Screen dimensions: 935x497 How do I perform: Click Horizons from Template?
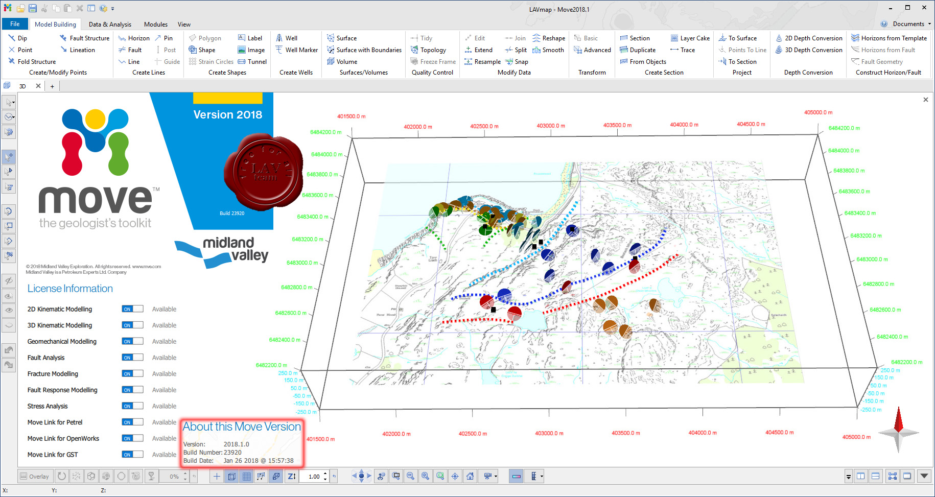[889, 38]
